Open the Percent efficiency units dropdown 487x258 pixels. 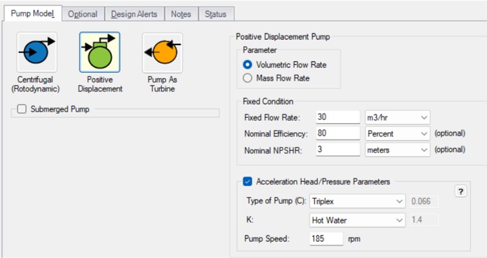coord(397,133)
